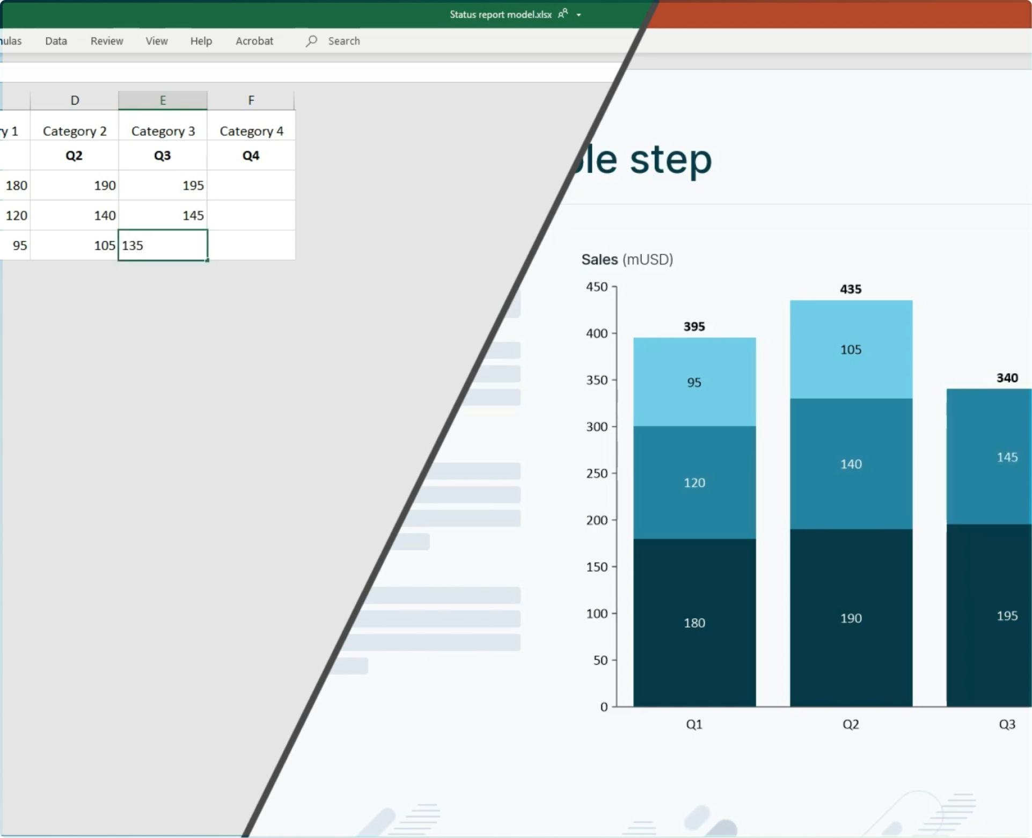Select the Acrobat ribbon tab
Viewport: 1032px width, 838px height.
[x=254, y=41]
